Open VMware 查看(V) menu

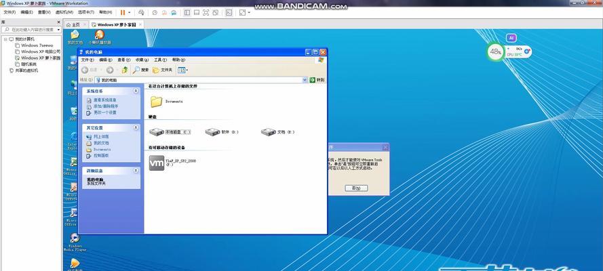click(x=44, y=12)
